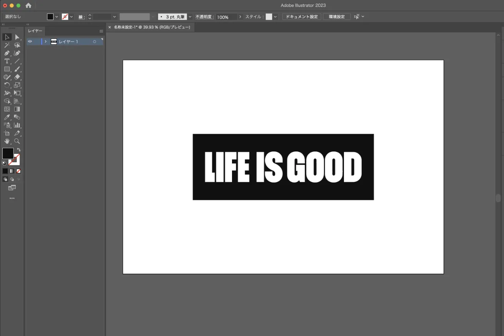This screenshot has height=336, width=504.
Task: Choose the Pen tool
Action: (7, 53)
